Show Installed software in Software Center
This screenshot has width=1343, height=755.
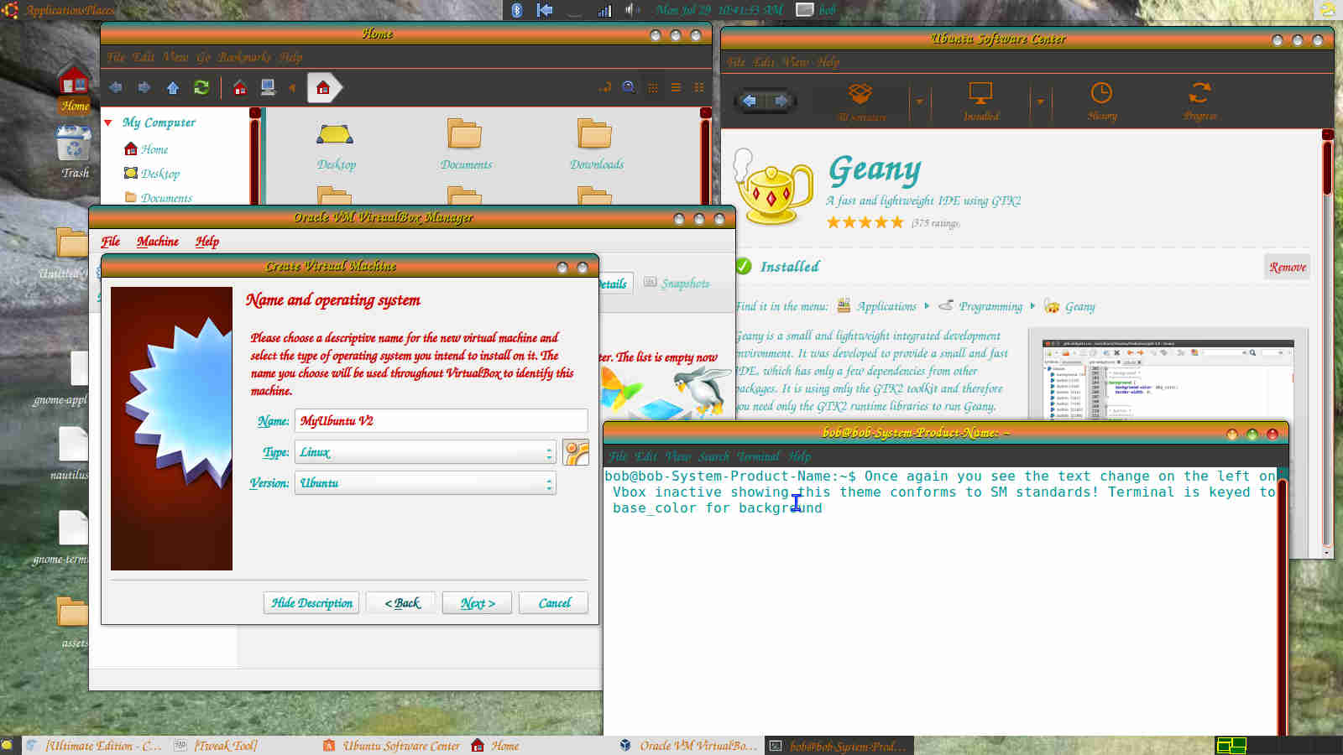click(x=981, y=102)
